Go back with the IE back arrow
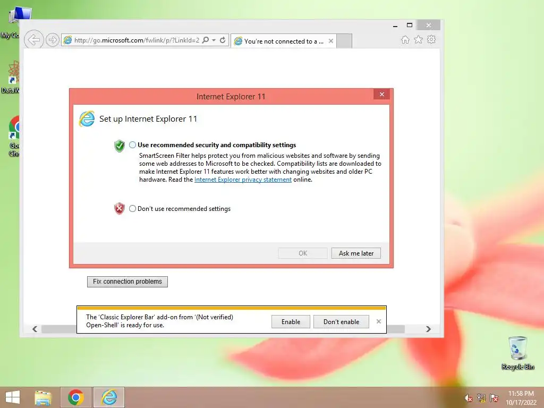Image resolution: width=544 pixels, height=408 pixels. (33, 40)
